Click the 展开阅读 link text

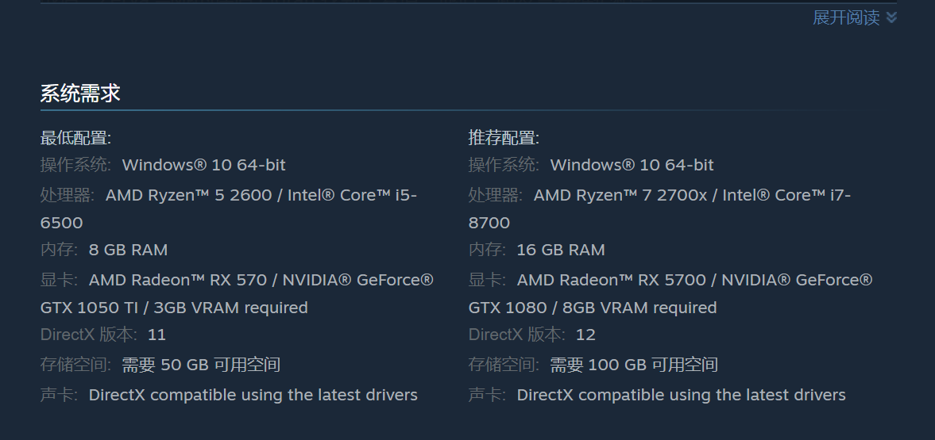click(846, 17)
